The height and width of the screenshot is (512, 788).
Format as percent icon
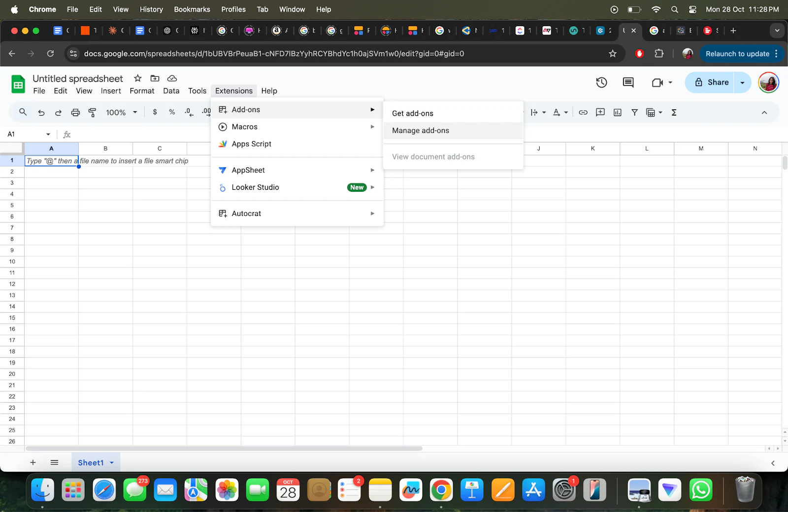[x=172, y=112]
